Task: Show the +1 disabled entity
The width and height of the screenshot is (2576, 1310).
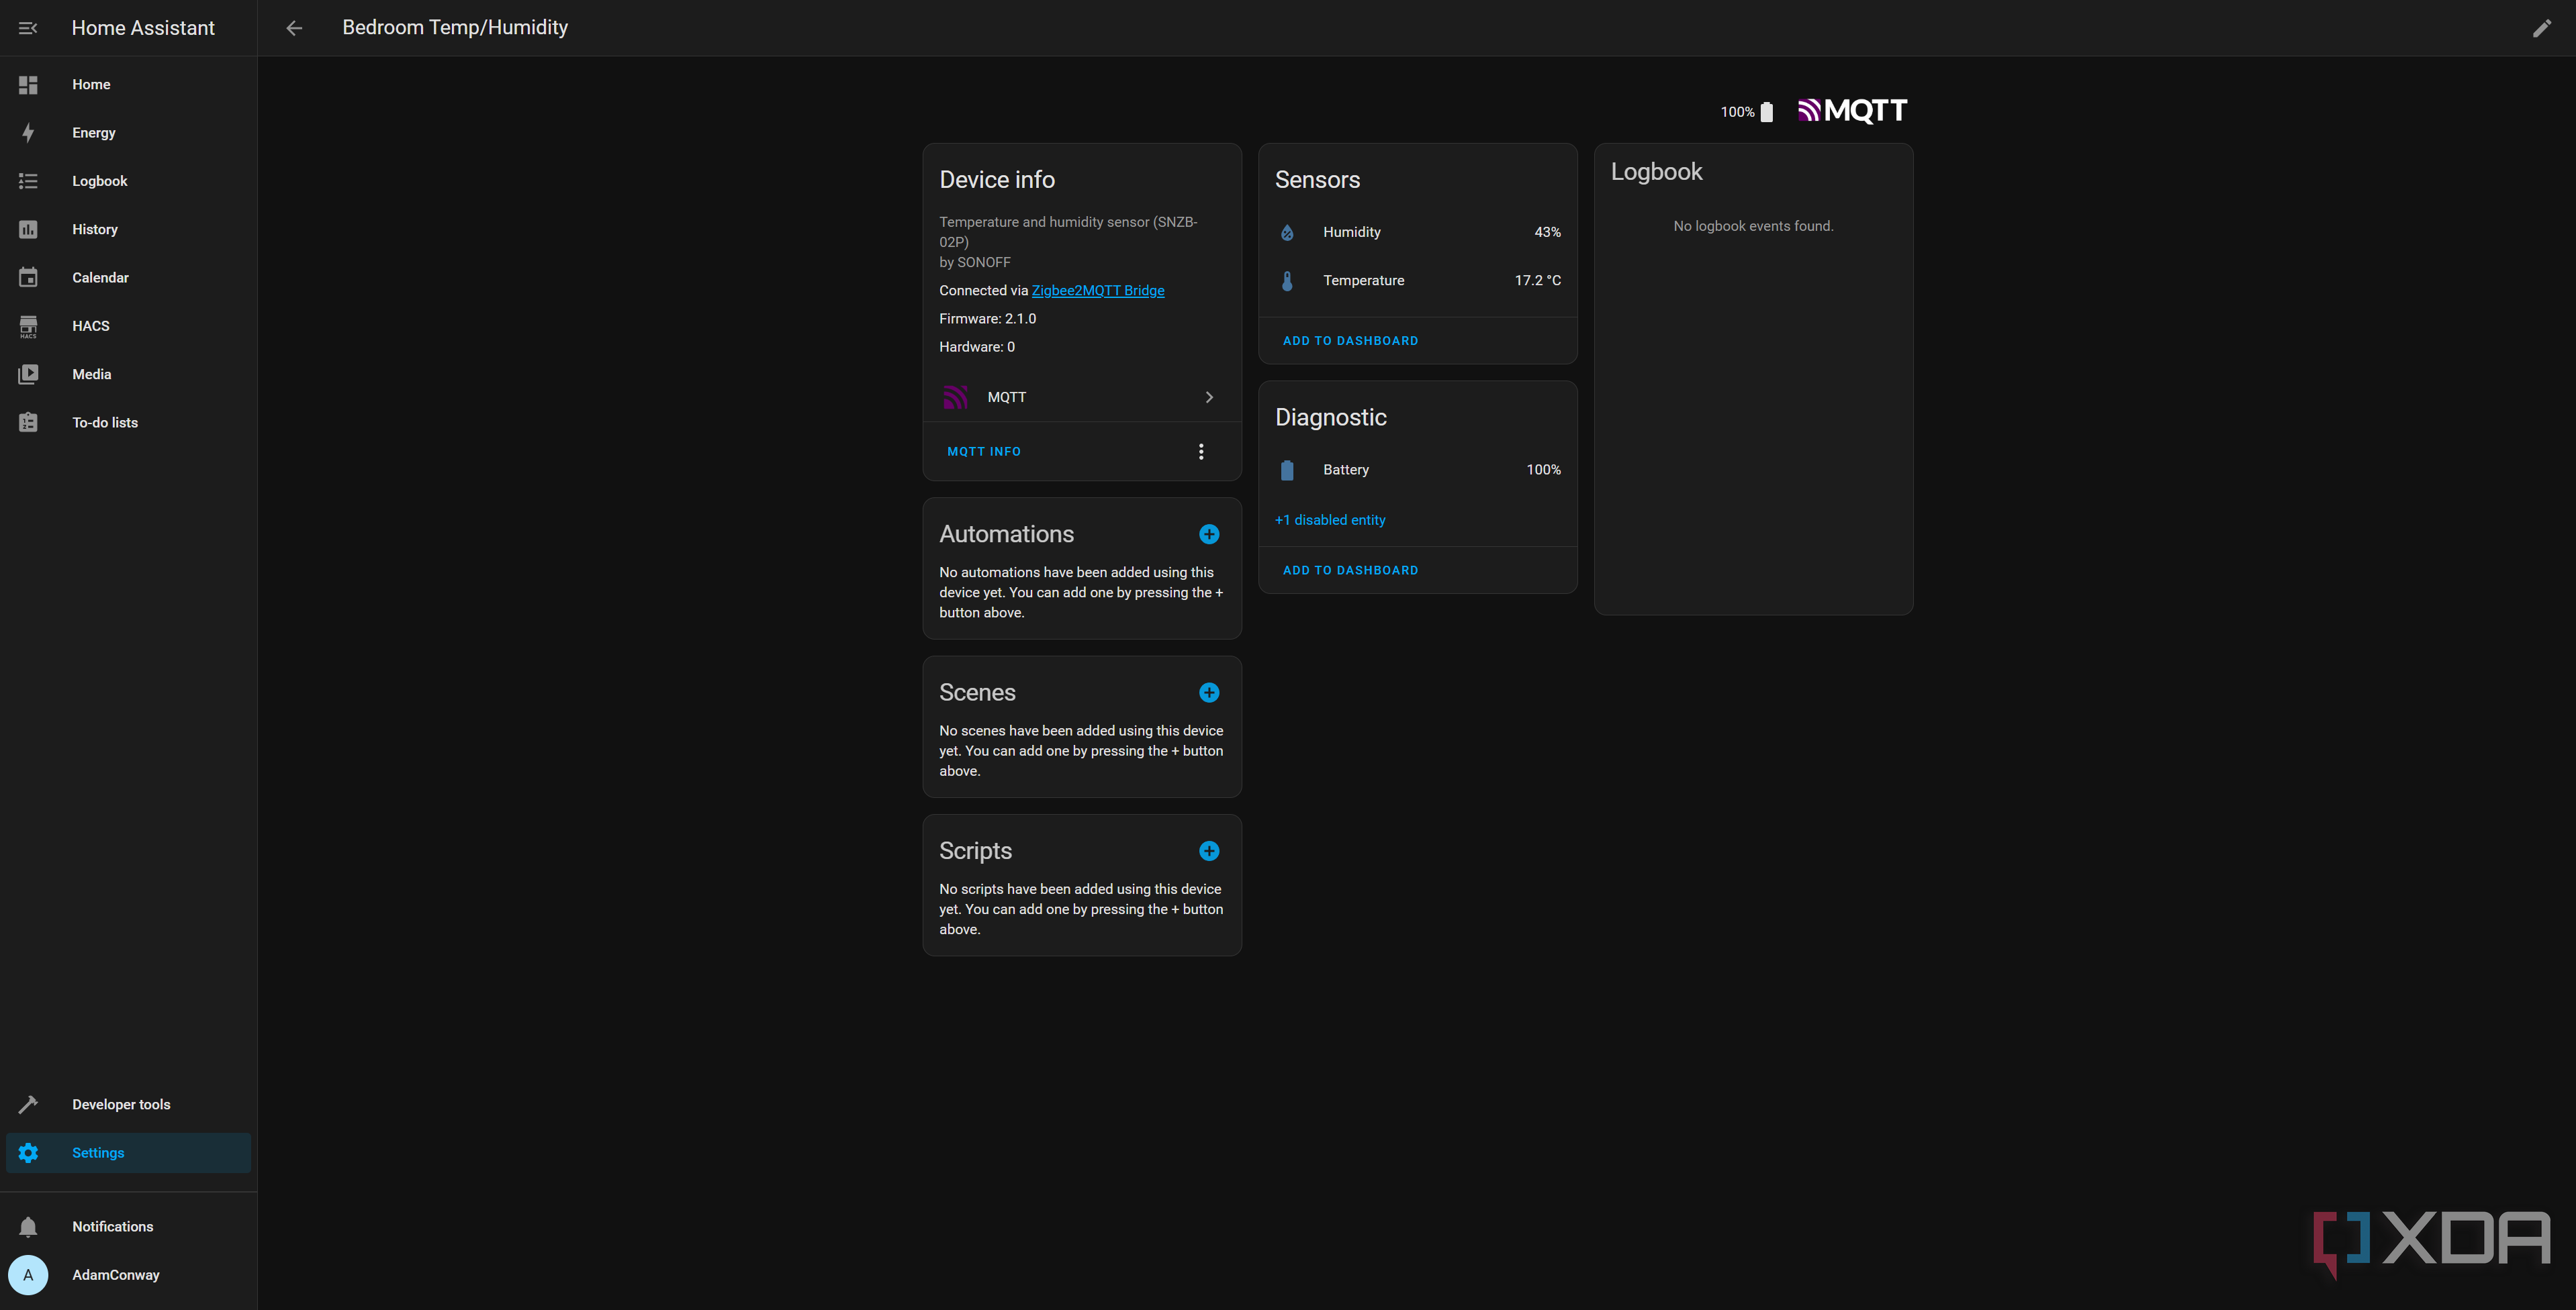Action: (x=1330, y=519)
